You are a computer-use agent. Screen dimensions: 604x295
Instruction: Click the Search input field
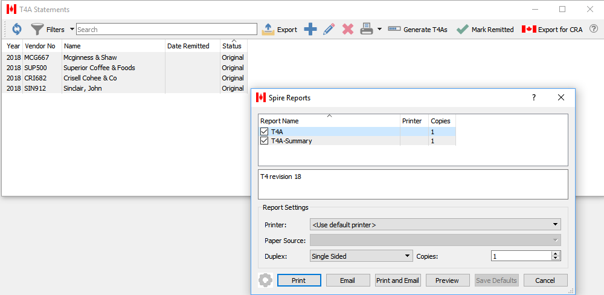point(166,29)
